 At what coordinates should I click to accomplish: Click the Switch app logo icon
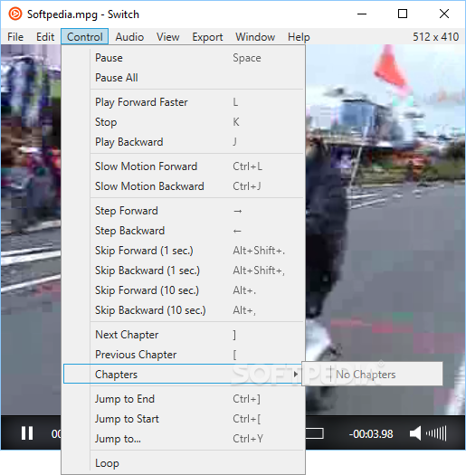tap(15, 14)
